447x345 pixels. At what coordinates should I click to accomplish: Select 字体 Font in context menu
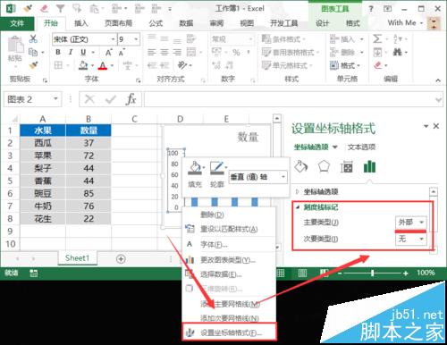tap(229, 244)
